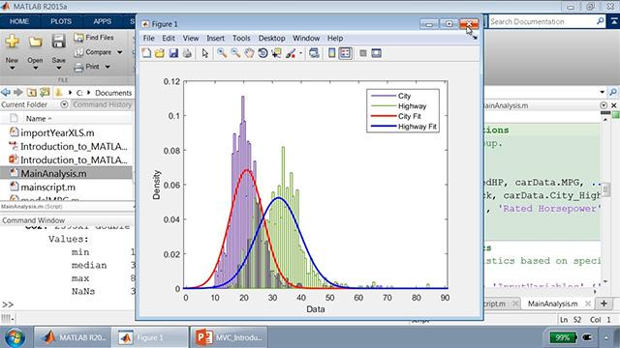Click Open File icon in Figure 1 toolbar
This screenshot has width=620, height=348.
click(160, 53)
